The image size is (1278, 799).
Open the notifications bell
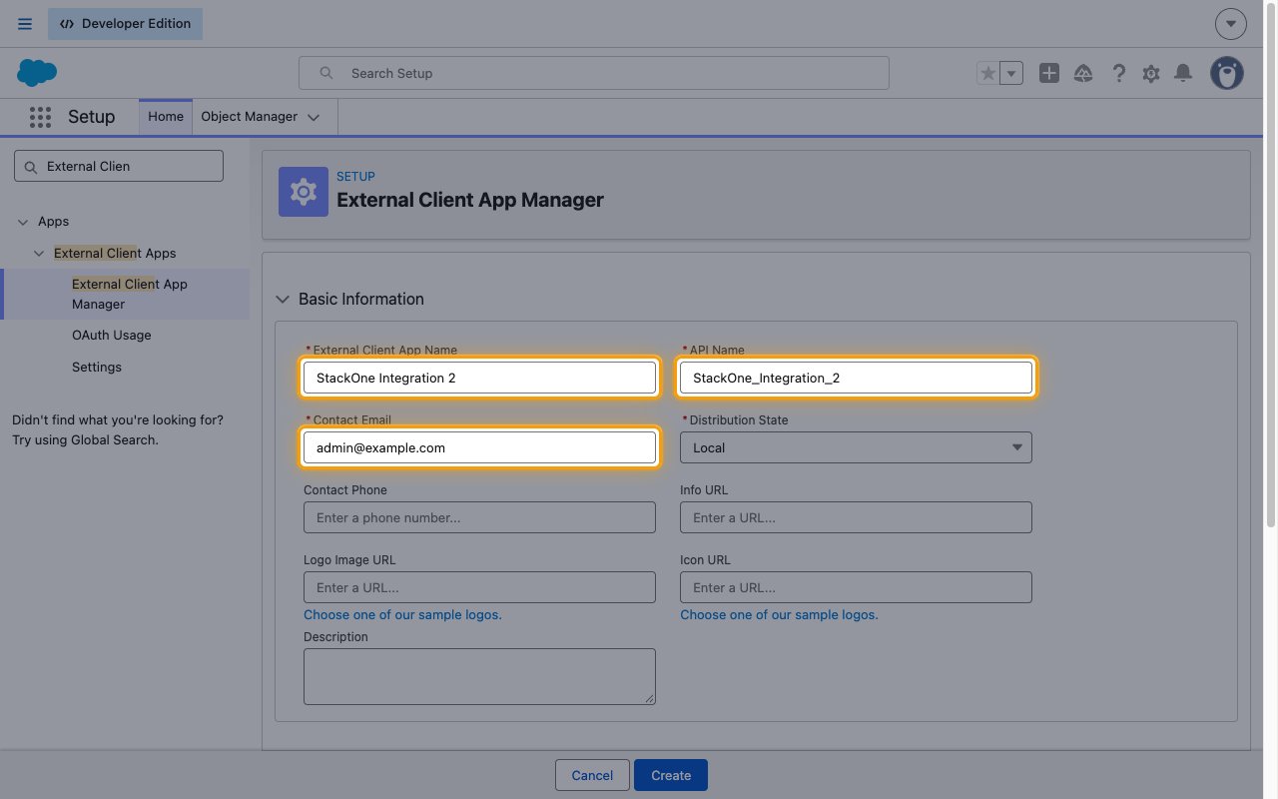1183,73
